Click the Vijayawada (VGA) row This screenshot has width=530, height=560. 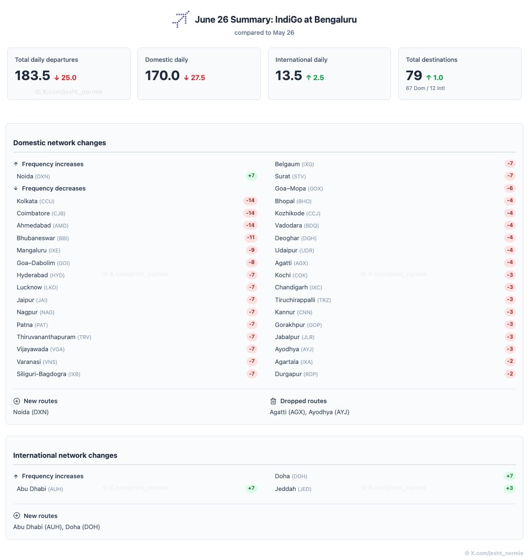coord(137,349)
